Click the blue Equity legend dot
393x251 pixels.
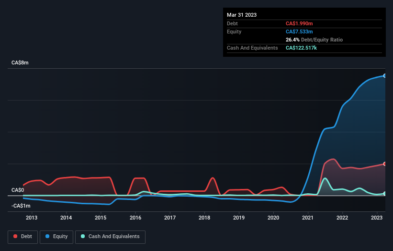[x=47, y=236]
